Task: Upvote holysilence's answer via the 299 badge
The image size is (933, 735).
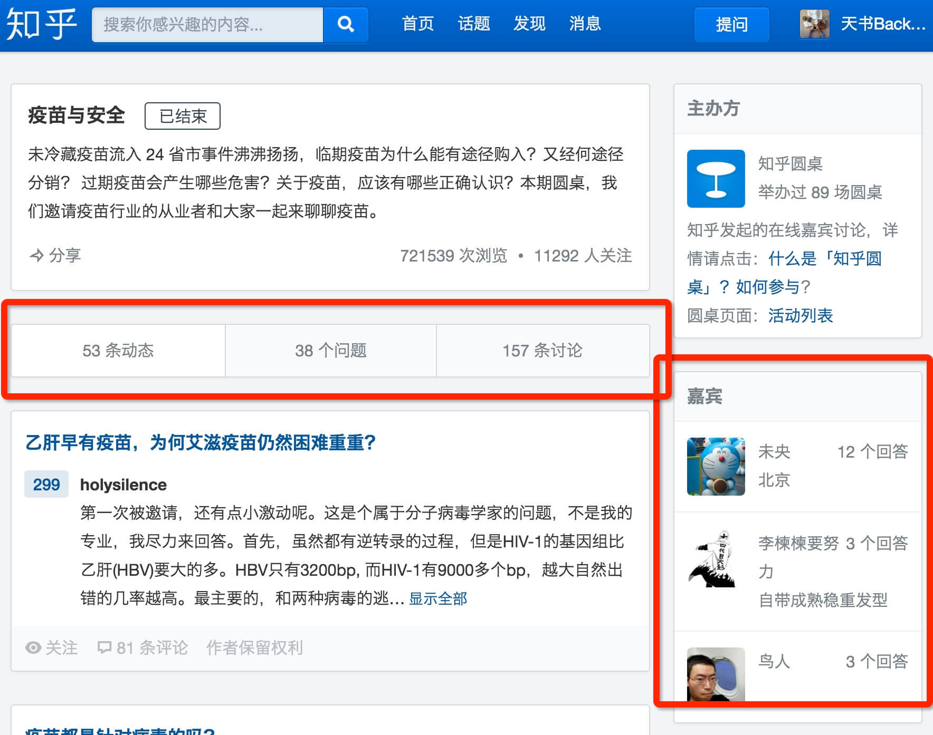Action: [46, 484]
